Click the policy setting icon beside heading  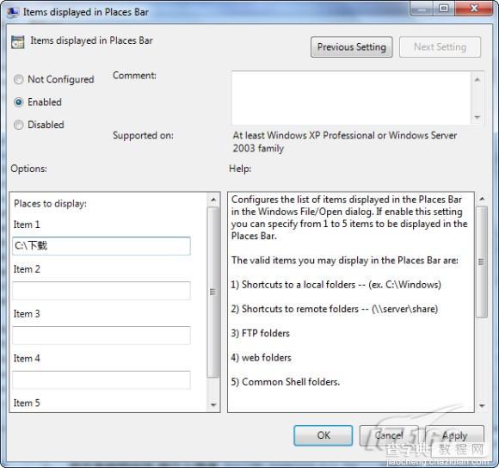[17, 41]
